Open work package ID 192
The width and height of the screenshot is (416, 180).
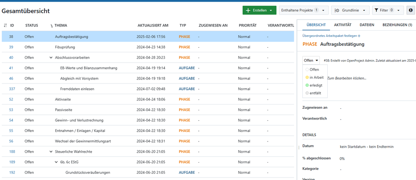click(12, 173)
